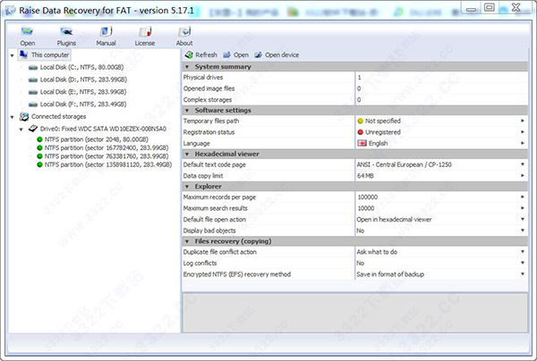Open Maximum records per page arrow
The image size is (537, 361).
point(523,197)
